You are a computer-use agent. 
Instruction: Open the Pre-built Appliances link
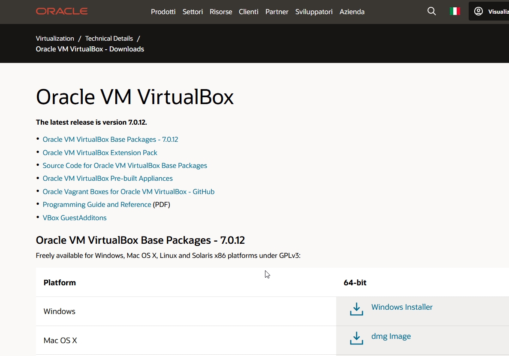click(108, 178)
